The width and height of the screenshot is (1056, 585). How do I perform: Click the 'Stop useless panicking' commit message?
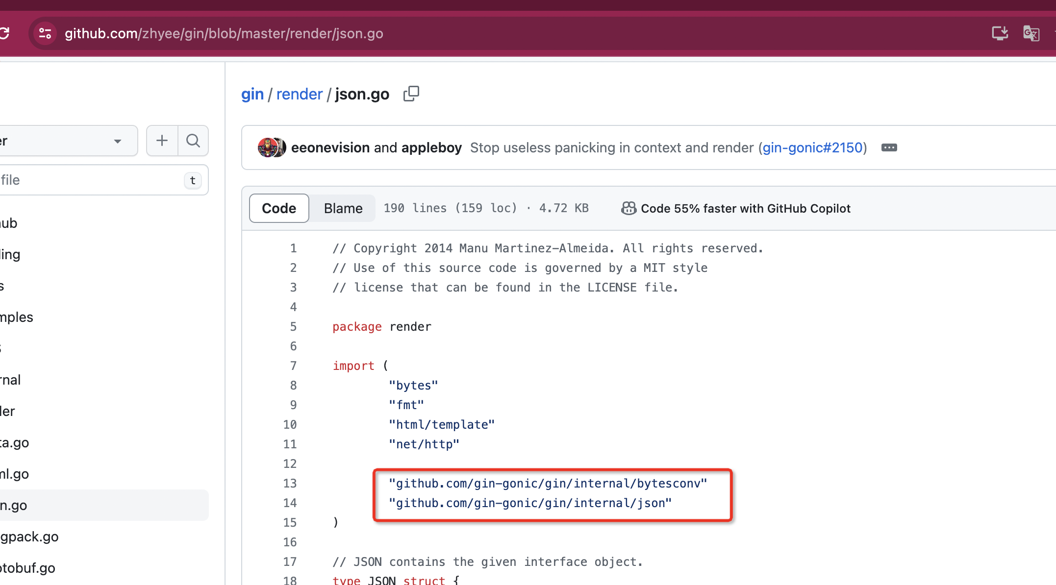coord(612,147)
